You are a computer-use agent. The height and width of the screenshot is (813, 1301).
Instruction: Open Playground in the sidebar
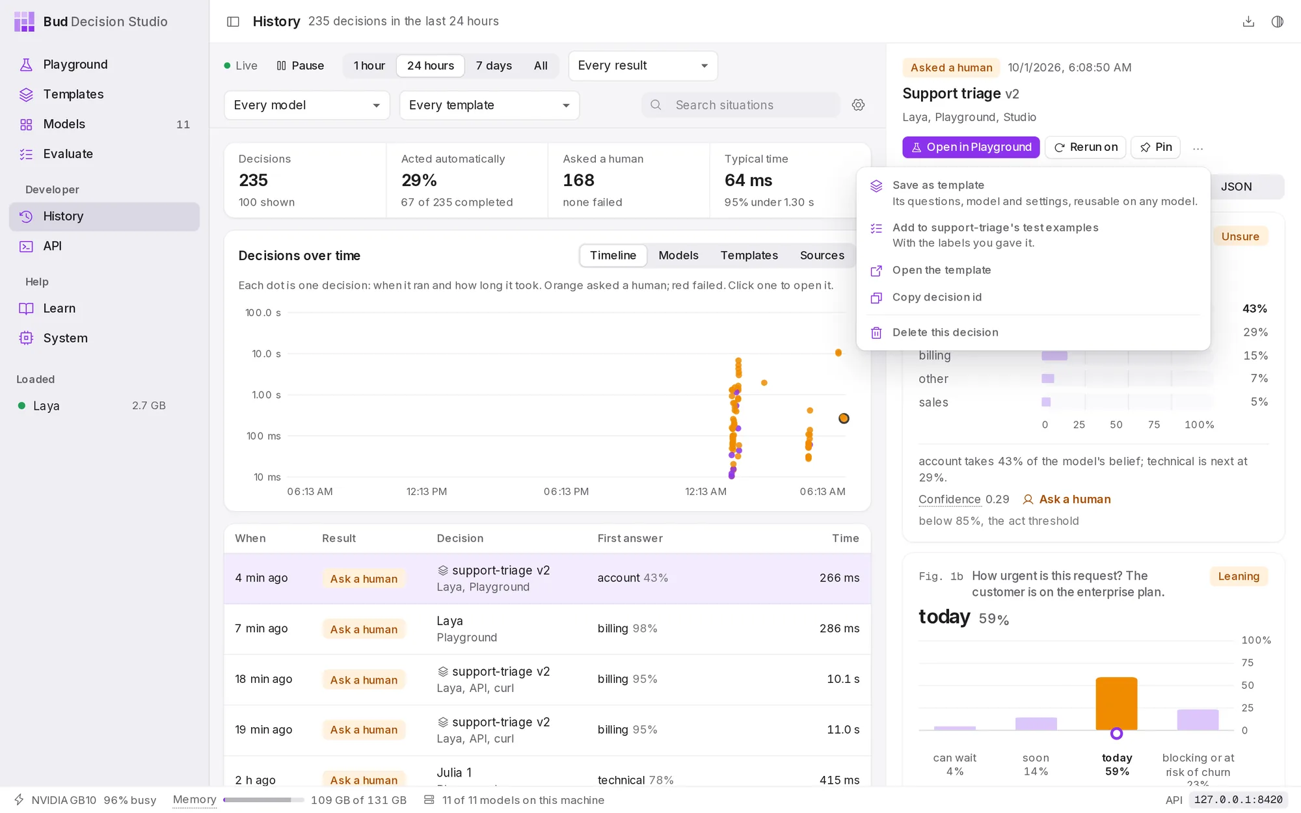pyautogui.click(x=104, y=64)
